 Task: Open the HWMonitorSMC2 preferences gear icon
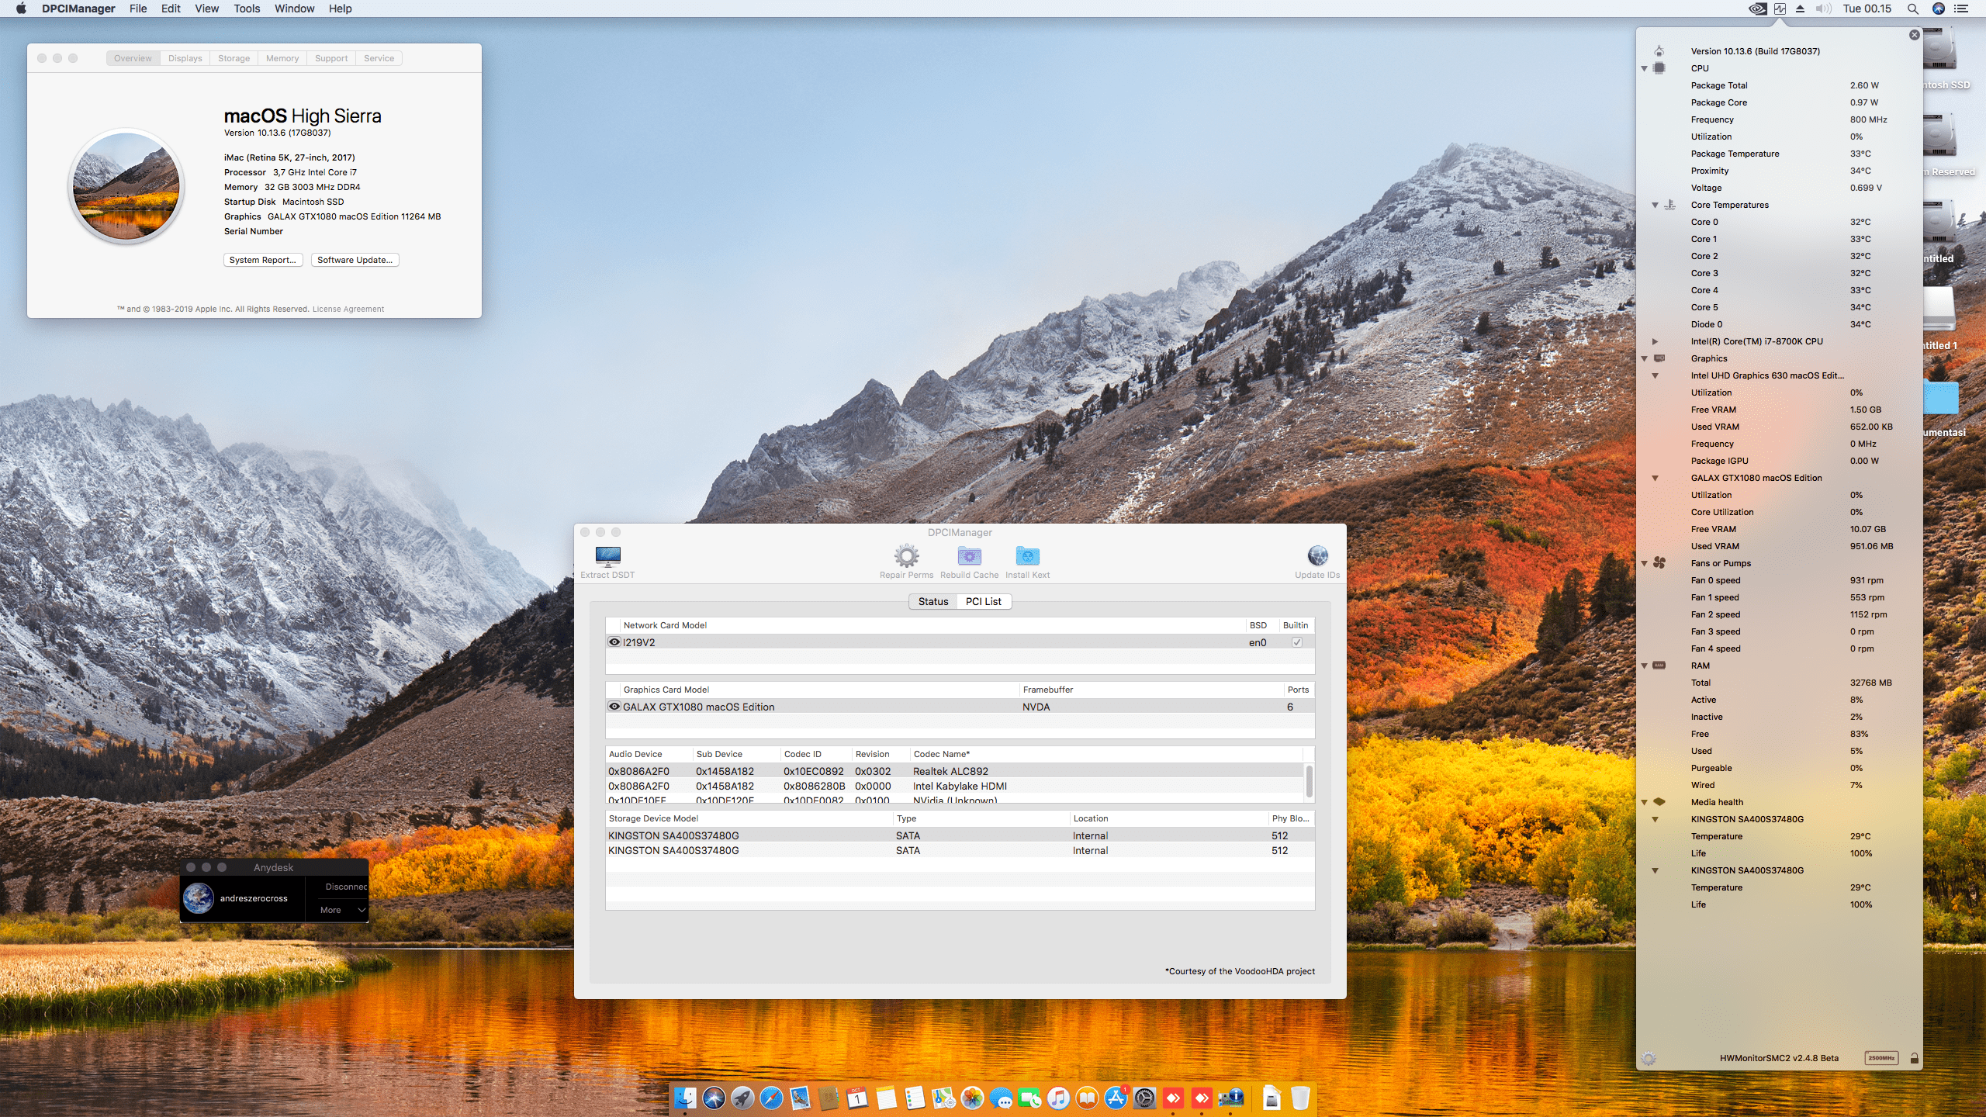pyautogui.click(x=1649, y=1058)
